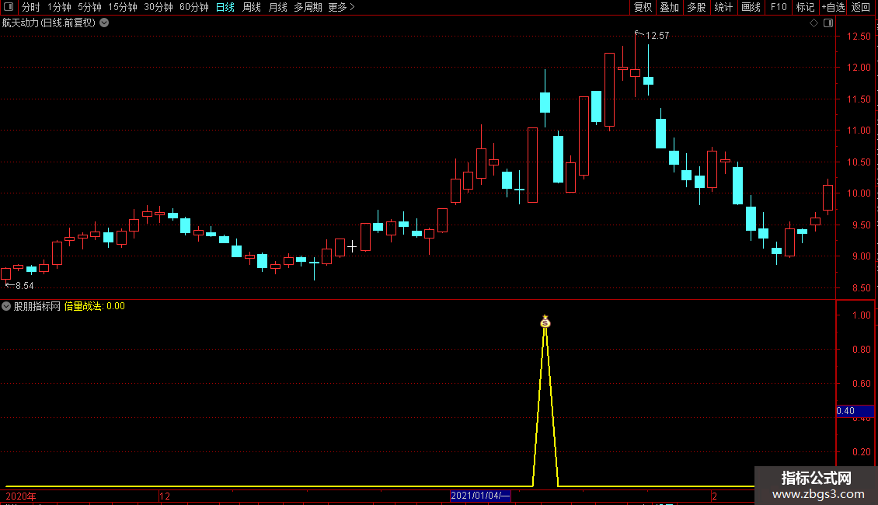This screenshot has width=878, height=505.
Task: Switch to 周线 weekly chart
Action: pyautogui.click(x=252, y=7)
